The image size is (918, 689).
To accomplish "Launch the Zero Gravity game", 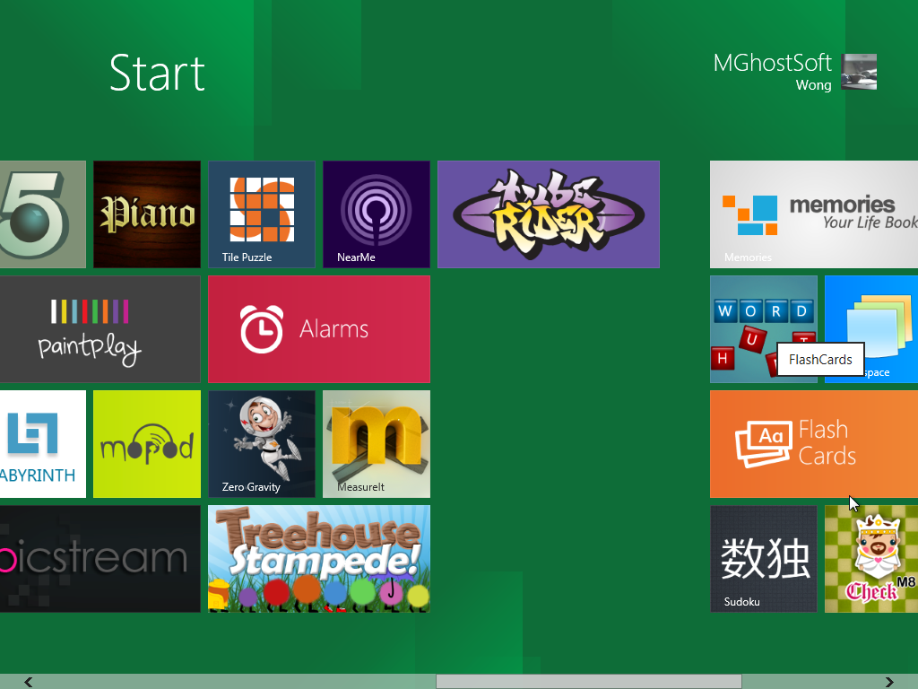I will [262, 444].
